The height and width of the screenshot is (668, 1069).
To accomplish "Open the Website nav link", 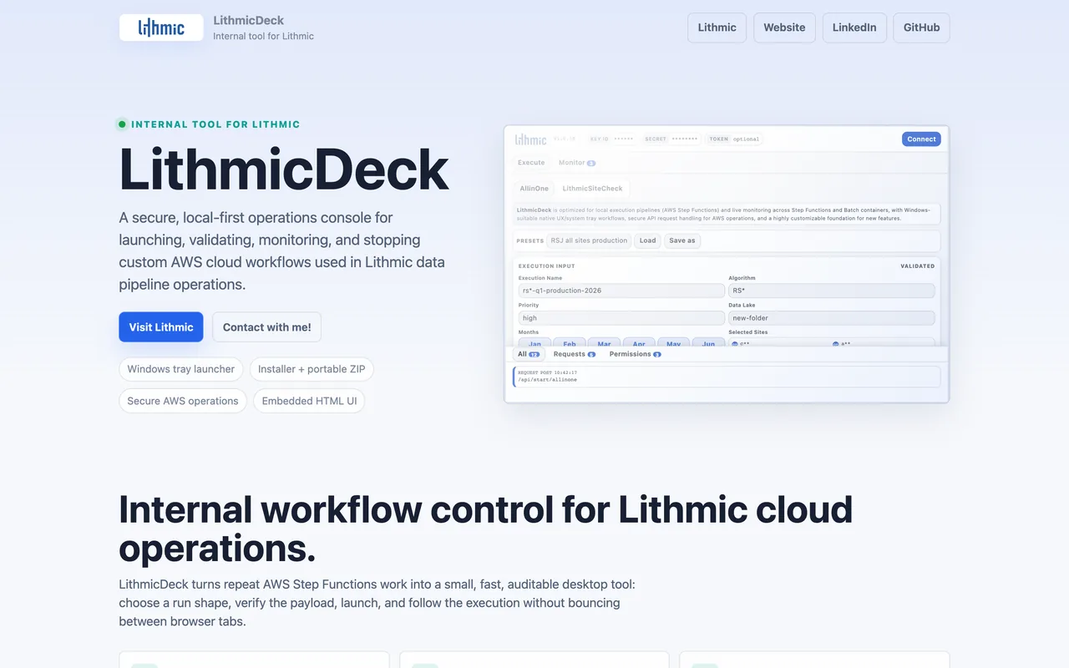I will 784,28.
